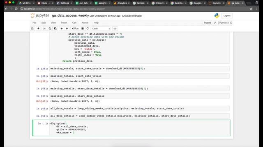Bookmark page with the star icon
Image resolution: width=263 pixels, height=147 pixels.
click(251, 9)
